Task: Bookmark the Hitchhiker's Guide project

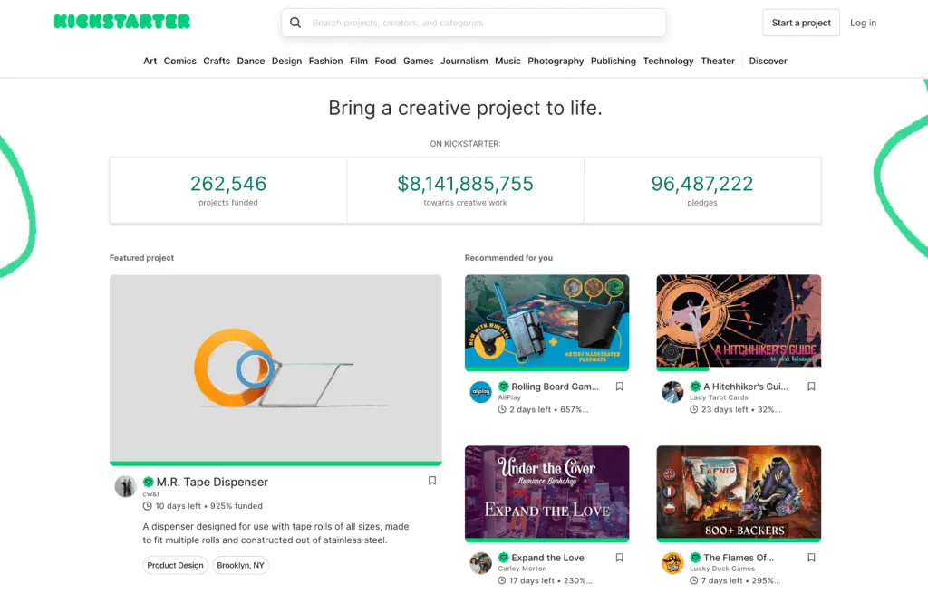Action: [x=811, y=387]
